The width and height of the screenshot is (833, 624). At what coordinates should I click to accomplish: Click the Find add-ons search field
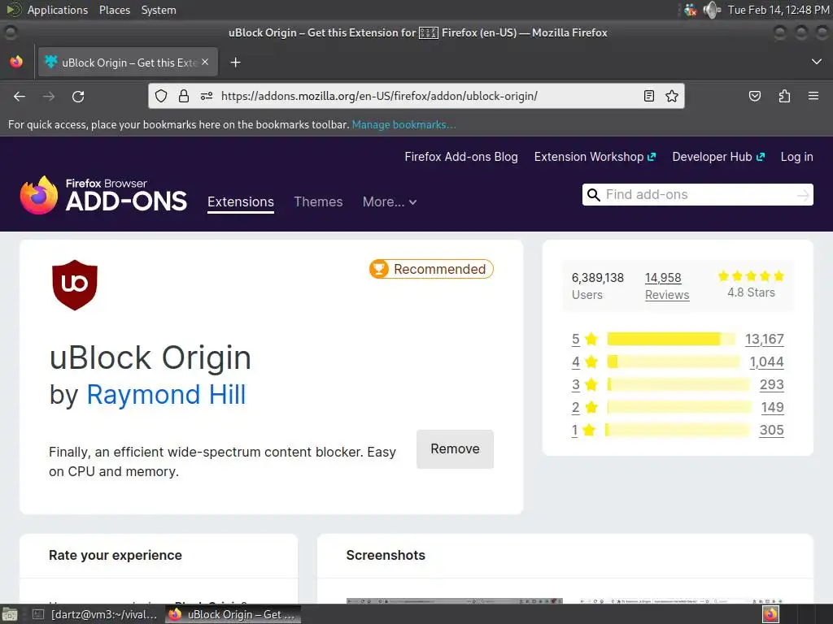697,195
